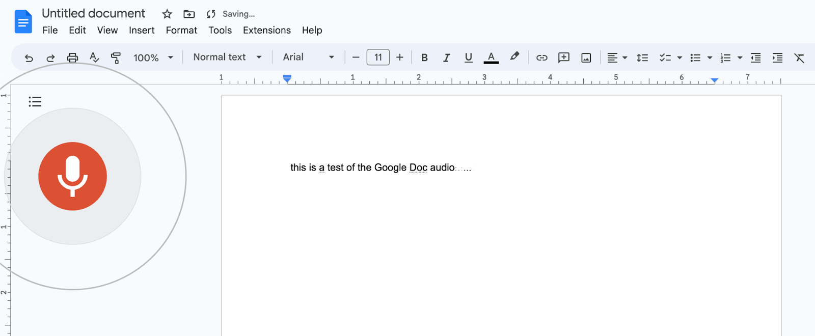The image size is (815, 336).
Task: Open the text color picker
Action: coord(491,58)
